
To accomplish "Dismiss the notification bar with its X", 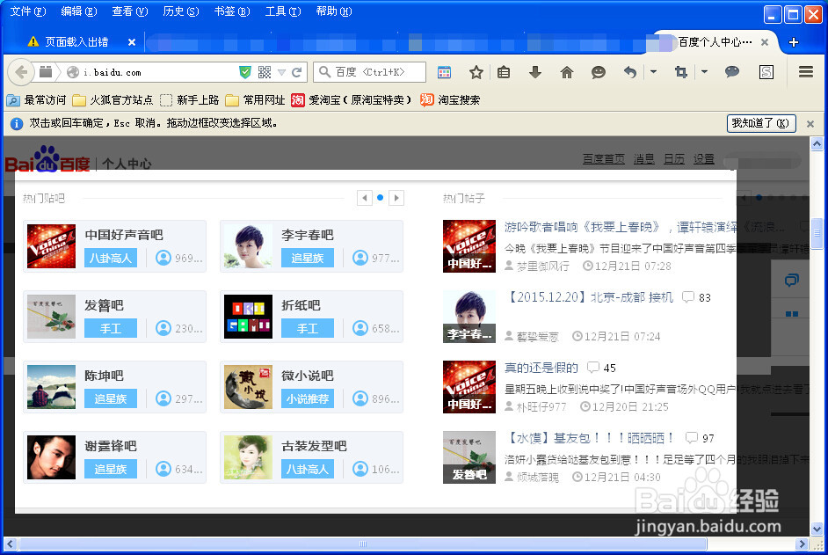I will pos(810,124).
